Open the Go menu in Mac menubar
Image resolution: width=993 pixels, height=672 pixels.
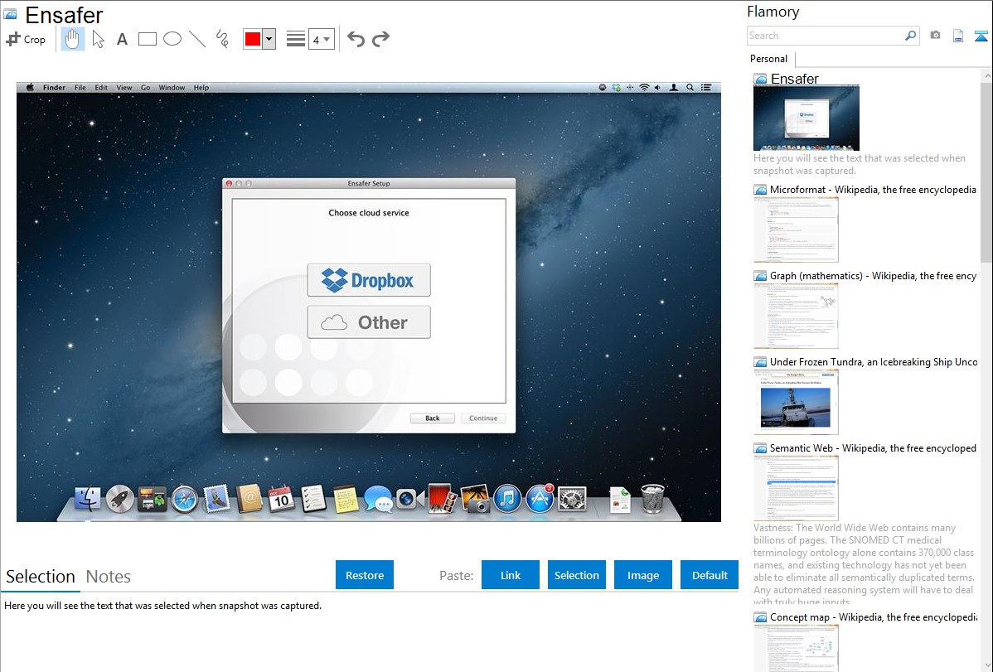point(145,87)
